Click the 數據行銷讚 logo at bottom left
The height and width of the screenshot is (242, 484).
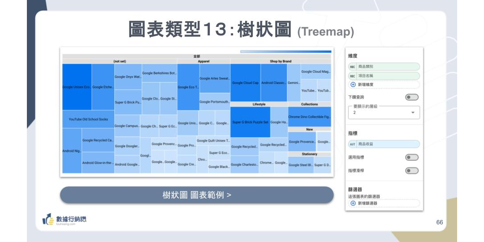[65, 219]
